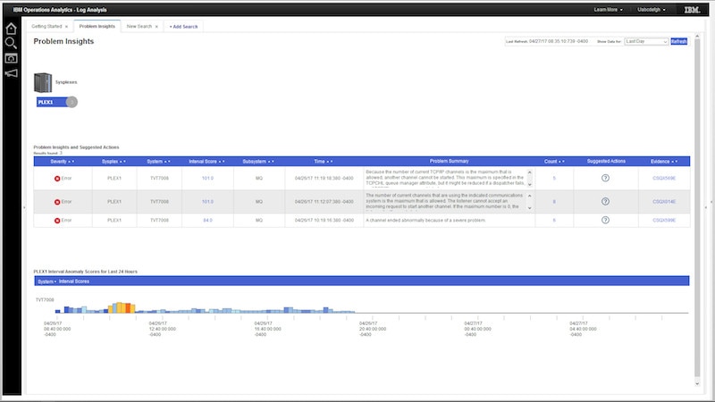Close the Getting Started tab
The height and width of the screenshot is (402, 715).
(66, 27)
